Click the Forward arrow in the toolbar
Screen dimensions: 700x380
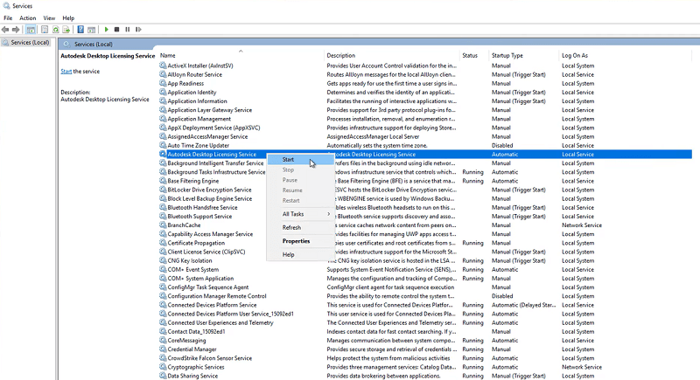(16, 29)
